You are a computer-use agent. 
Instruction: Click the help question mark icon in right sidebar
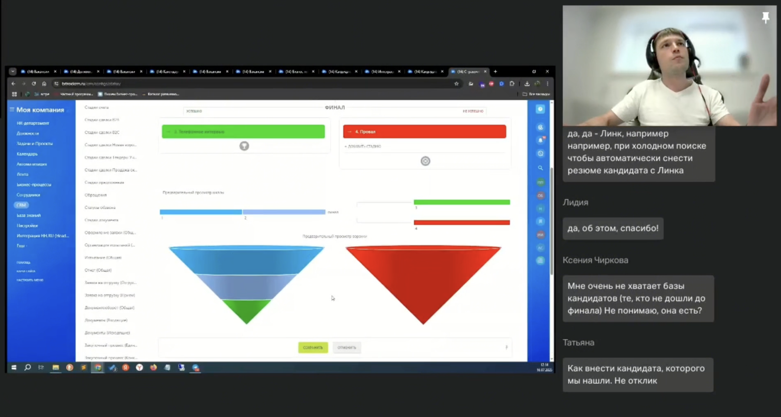click(x=540, y=109)
